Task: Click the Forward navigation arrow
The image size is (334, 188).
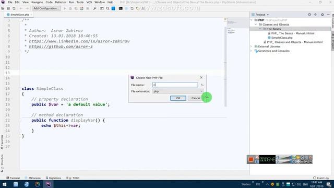Action: click(x=27, y=8)
